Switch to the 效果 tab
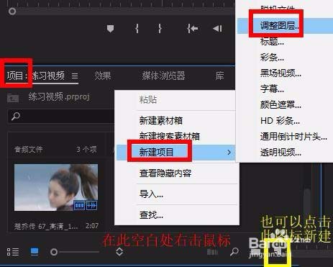This screenshot has height=267, width=333. [103, 76]
